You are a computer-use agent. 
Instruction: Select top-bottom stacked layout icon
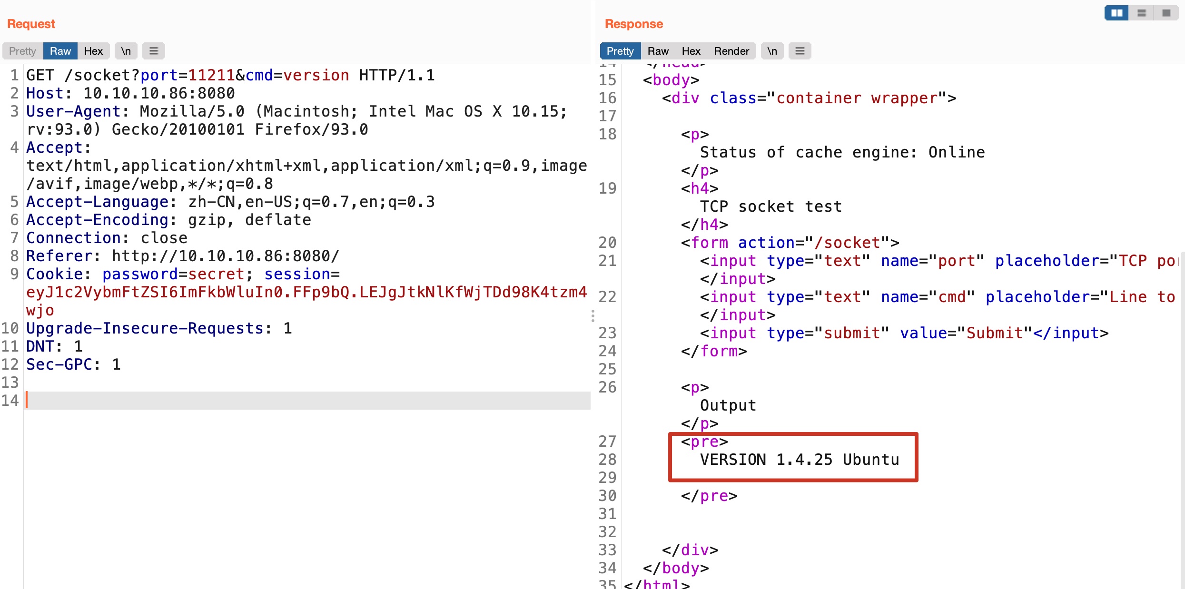(1141, 13)
